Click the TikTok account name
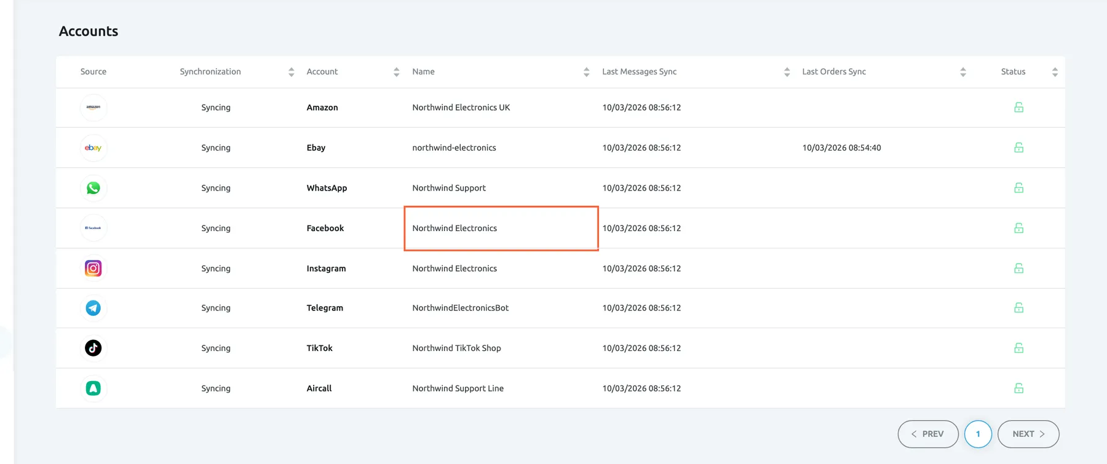1107x464 pixels. [x=320, y=348]
